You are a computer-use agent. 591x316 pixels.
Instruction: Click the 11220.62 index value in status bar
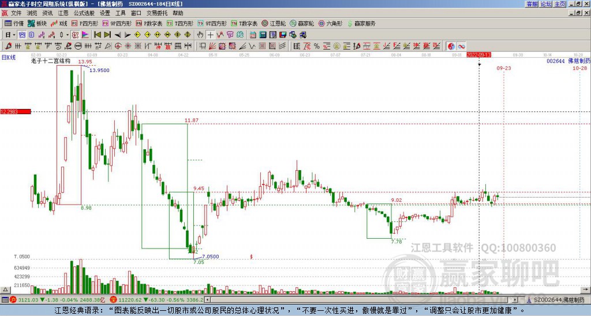(129, 300)
